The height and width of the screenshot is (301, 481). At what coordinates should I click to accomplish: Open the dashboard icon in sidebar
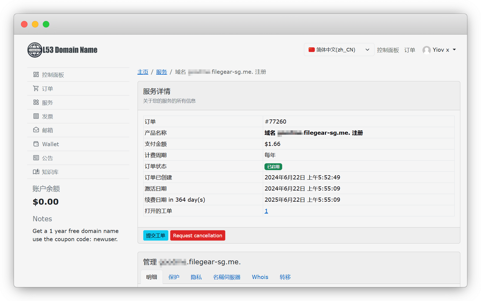point(36,75)
